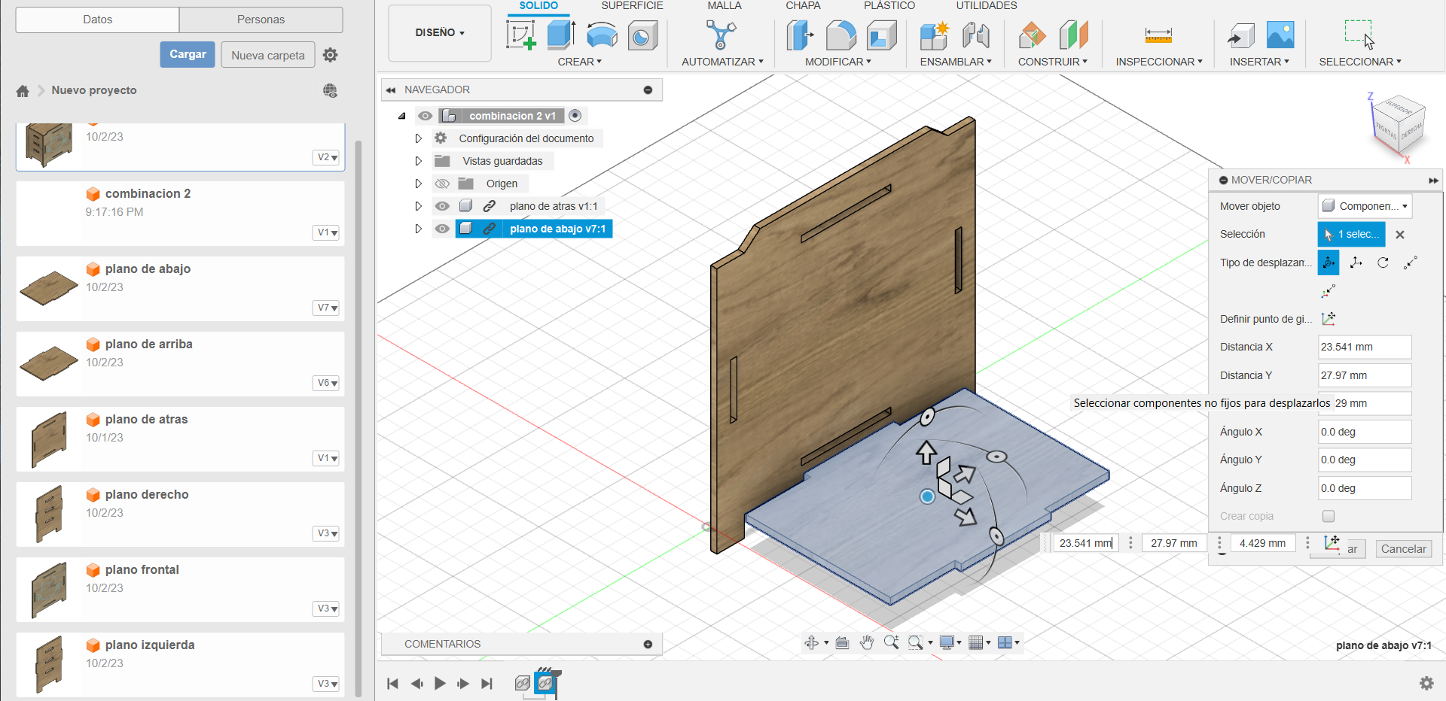The width and height of the screenshot is (1446, 701).
Task: Select the Revolve tool icon
Action: click(602, 35)
